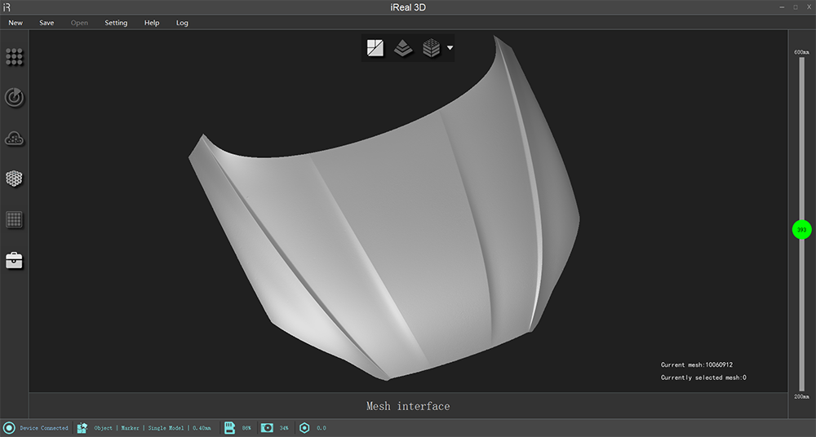Open the New menu
This screenshot has height=437, width=816.
point(16,23)
